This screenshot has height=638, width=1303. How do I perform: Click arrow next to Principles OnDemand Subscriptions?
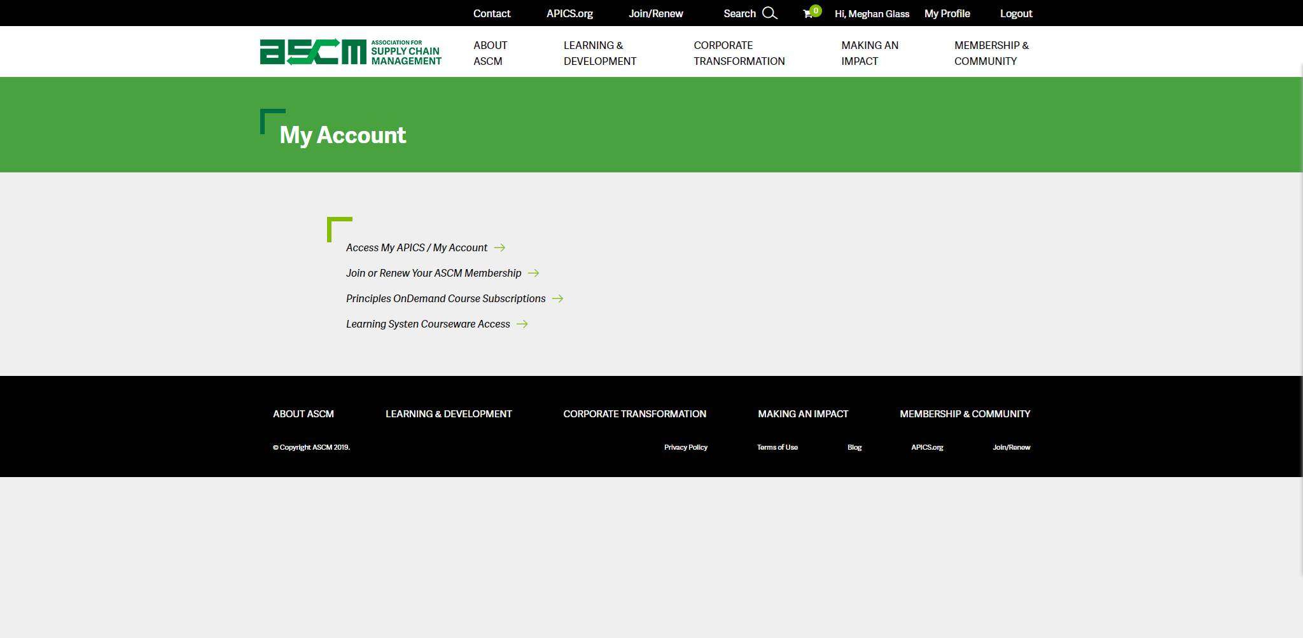[557, 298]
